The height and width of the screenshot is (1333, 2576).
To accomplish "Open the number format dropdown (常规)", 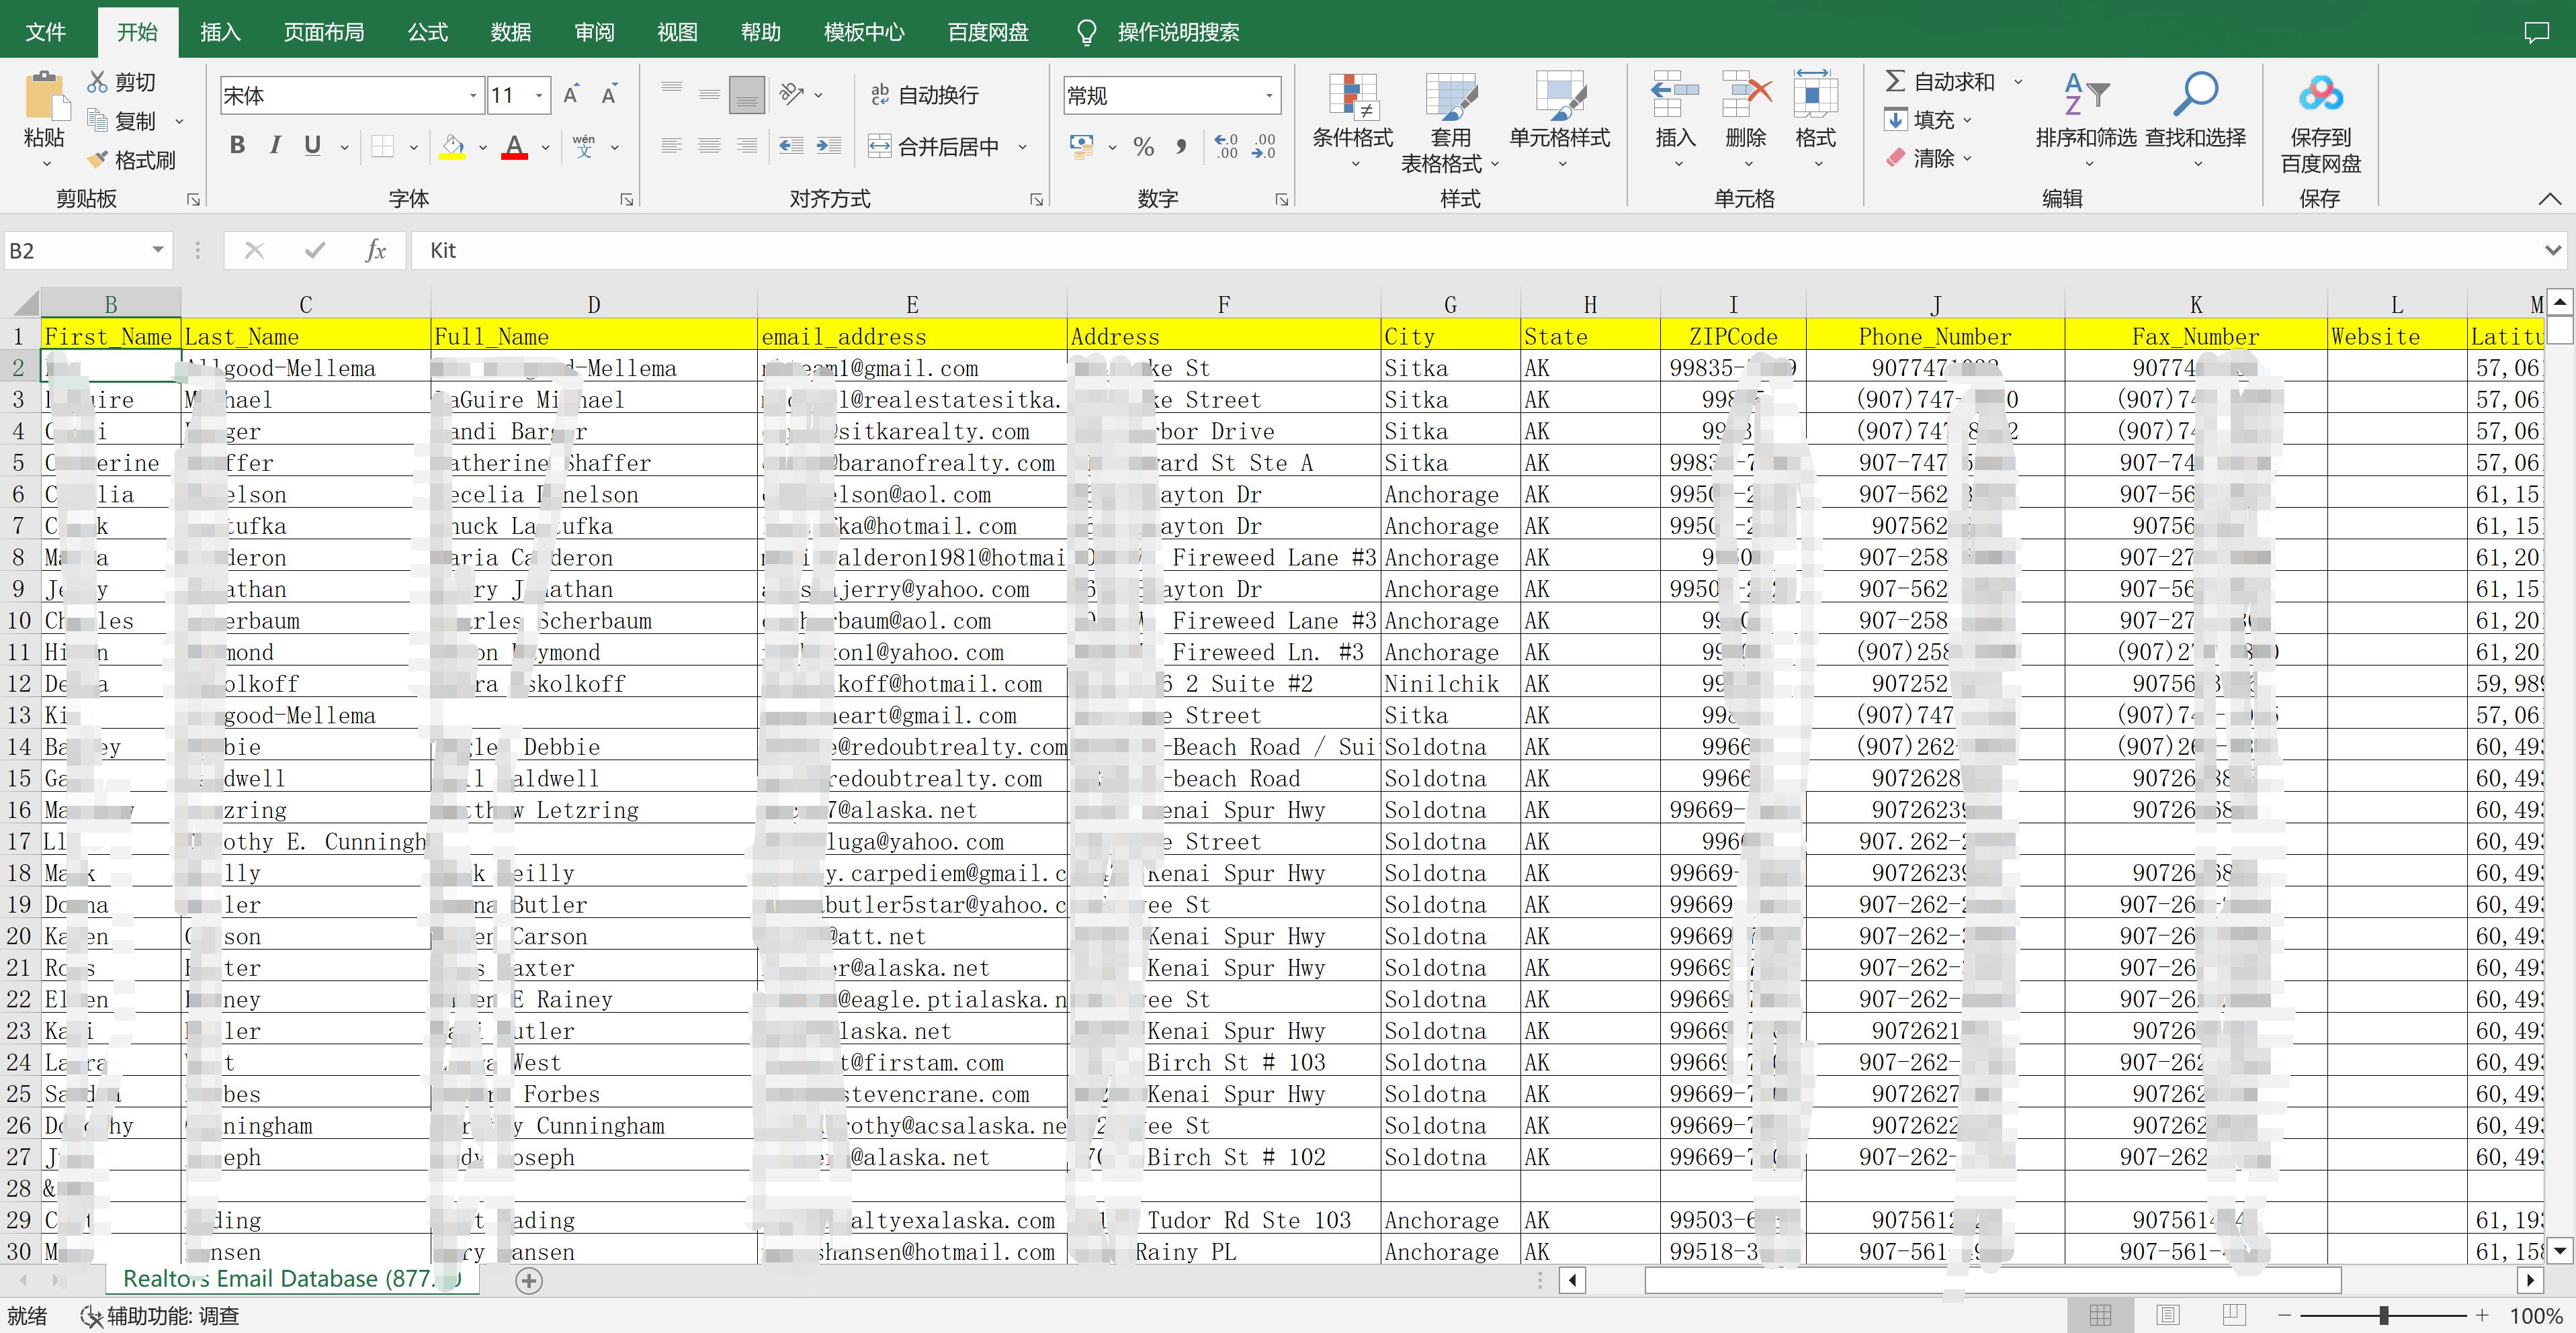I will point(1269,96).
